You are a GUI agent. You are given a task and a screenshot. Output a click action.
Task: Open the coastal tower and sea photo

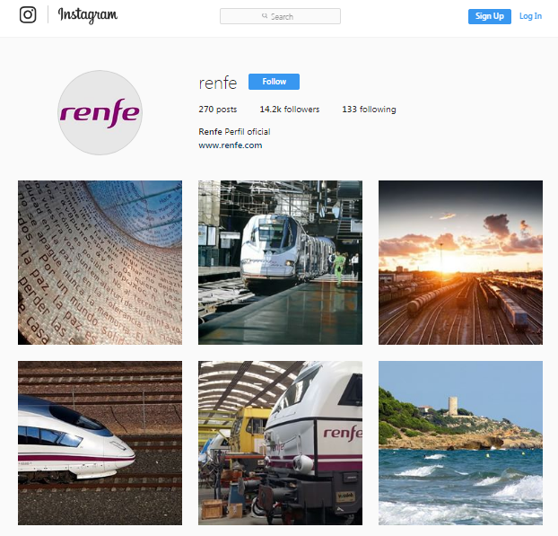460,443
